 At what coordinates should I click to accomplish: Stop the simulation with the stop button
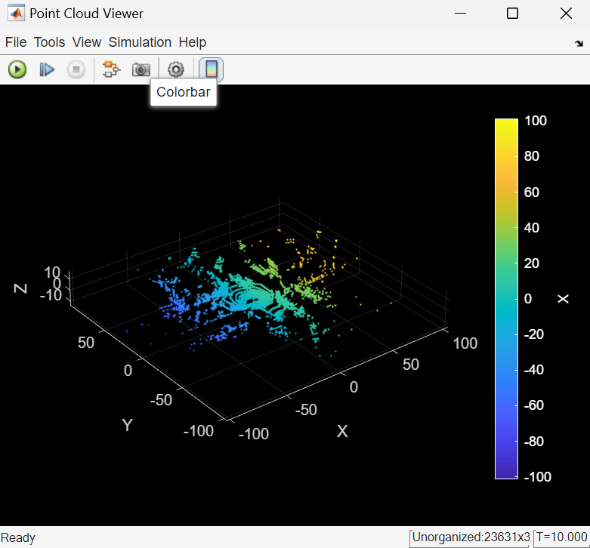click(76, 69)
